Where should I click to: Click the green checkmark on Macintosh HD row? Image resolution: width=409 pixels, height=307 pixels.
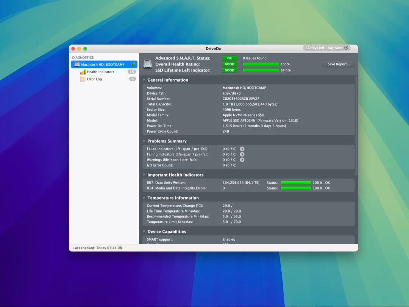tap(133, 65)
